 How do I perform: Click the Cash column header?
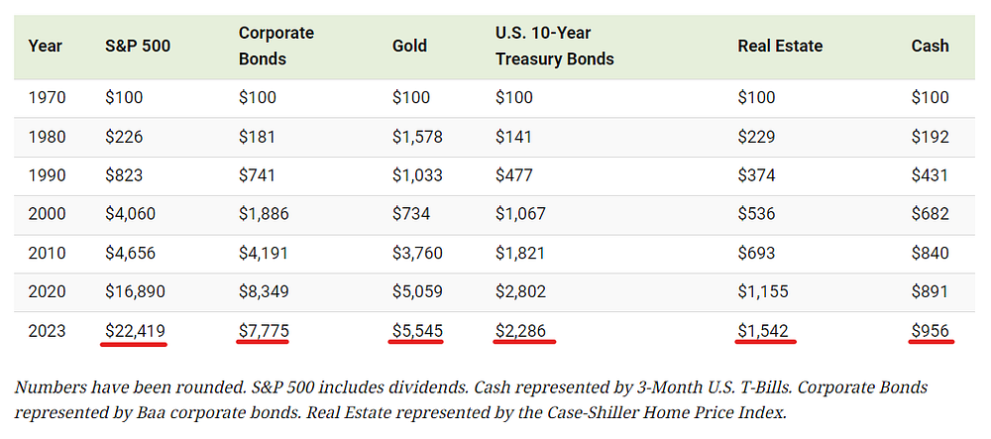click(x=930, y=47)
